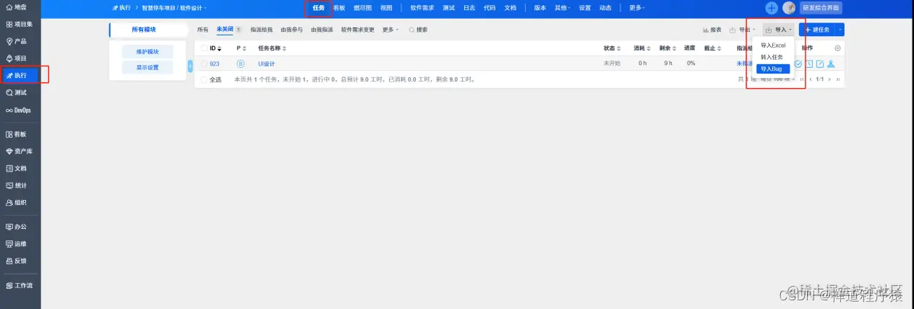Click the 建任务 button
Screen dimensions: 914x309
coord(817,30)
